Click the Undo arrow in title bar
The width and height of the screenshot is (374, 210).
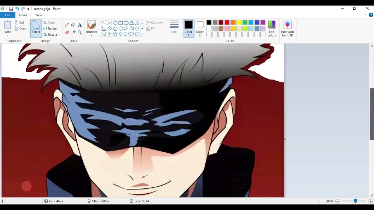pos(17,9)
